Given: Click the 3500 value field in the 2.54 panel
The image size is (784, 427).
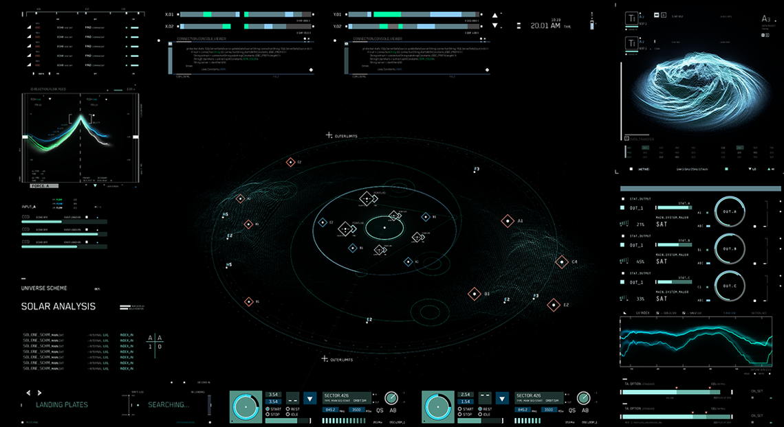Looking at the screenshot, I should click(x=549, y=410).
